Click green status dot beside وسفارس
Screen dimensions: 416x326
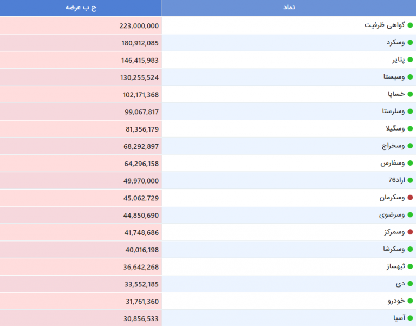click(x=410, y=164)
